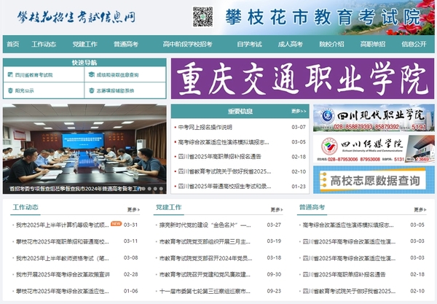Open 四川省2025年高职单招补报名通告 in 普通高考 list
Image resolution: width=437 pixels, height=304 pixels.
tap(345, 275)
